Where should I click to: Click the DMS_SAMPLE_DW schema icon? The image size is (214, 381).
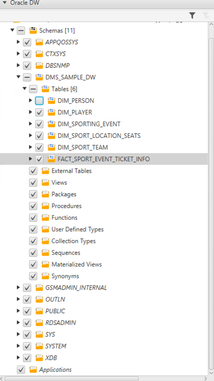[39, 77]
